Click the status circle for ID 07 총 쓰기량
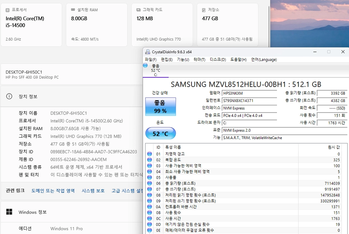The width and height of the screenshot is (349, 234). tap(150, 189)
